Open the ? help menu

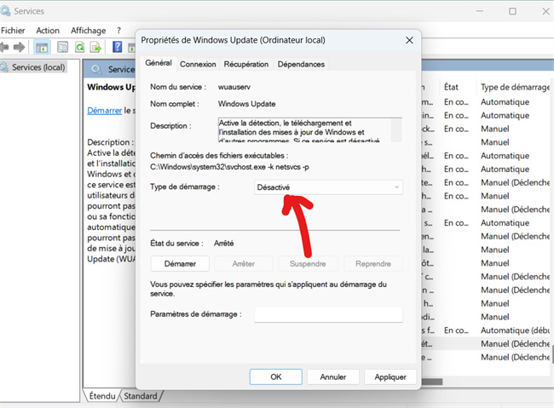point(118,31)
